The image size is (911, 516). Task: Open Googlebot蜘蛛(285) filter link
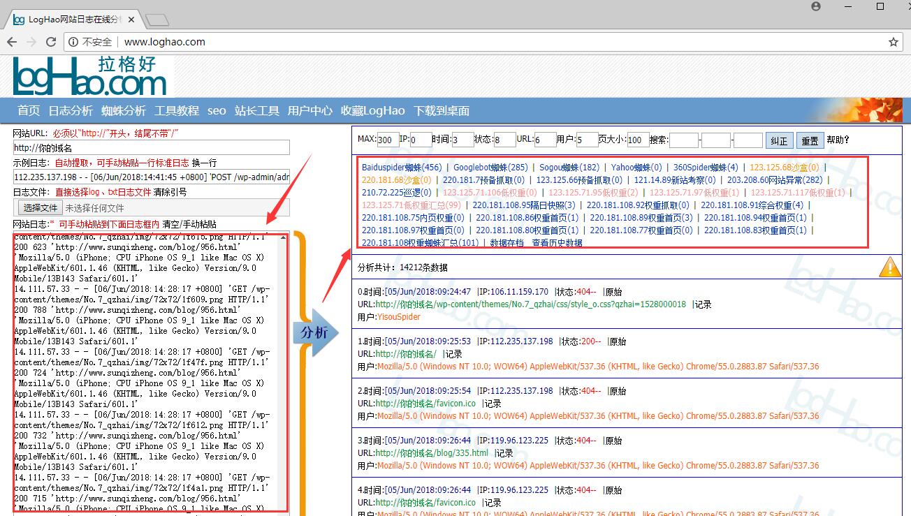pos(490,168)
